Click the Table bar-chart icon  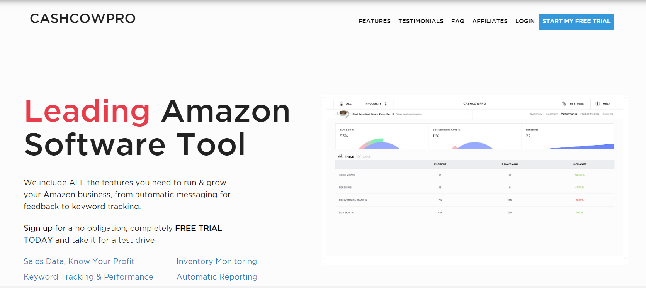340,156
